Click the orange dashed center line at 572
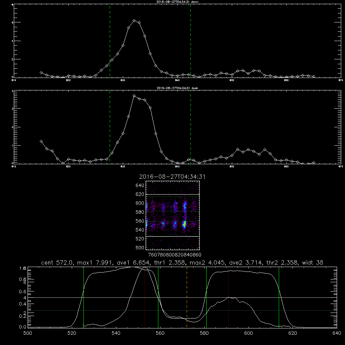Image resolution: width=345 pixels, height=345 pixels. pos(187,297)
